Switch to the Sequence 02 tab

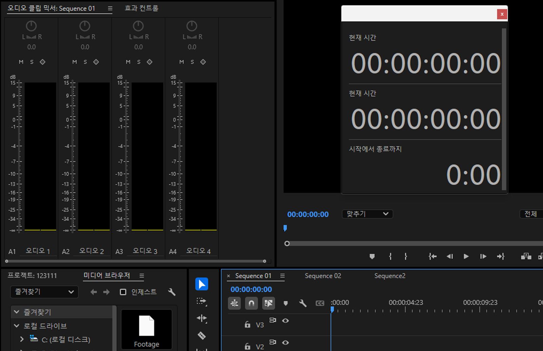(323, 276)
